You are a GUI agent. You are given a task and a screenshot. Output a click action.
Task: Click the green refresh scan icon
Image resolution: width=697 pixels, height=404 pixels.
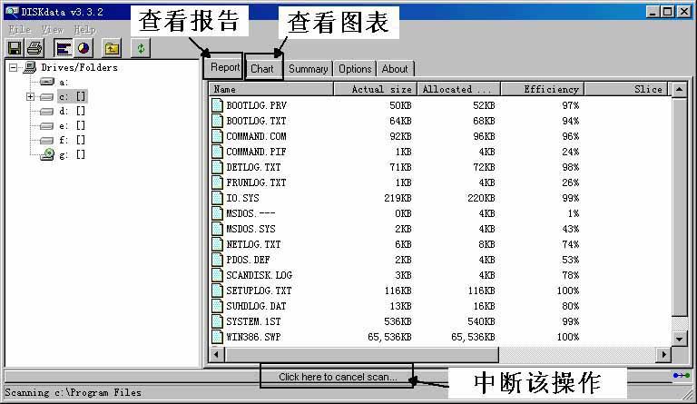pos(141,48)
